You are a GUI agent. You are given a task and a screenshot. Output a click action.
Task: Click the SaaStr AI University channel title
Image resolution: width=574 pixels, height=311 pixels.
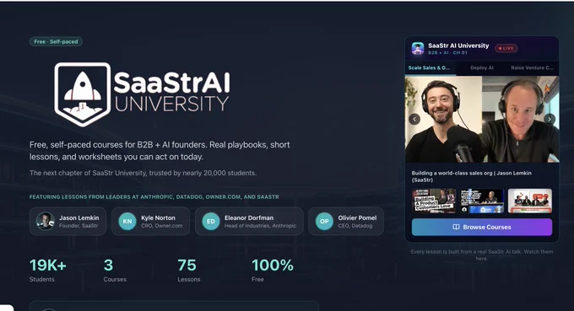click(x=458, y=46)
